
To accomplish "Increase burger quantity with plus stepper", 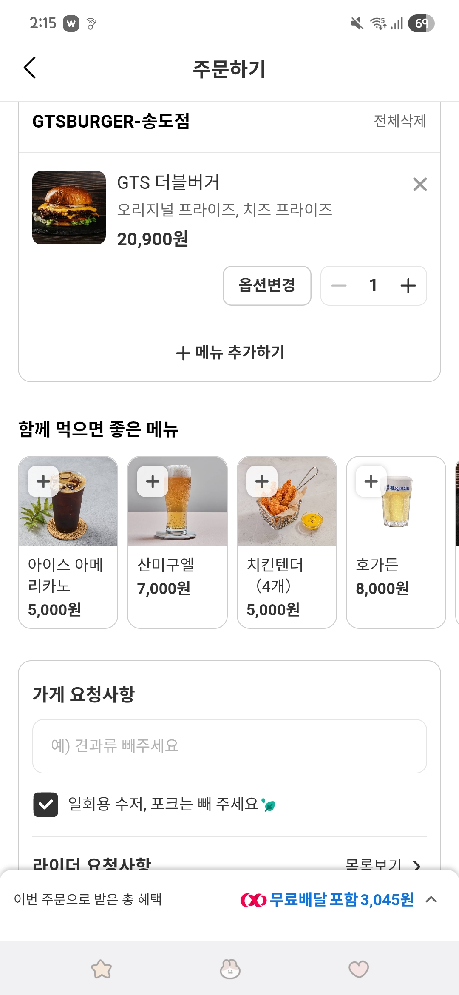I will 408,286.
